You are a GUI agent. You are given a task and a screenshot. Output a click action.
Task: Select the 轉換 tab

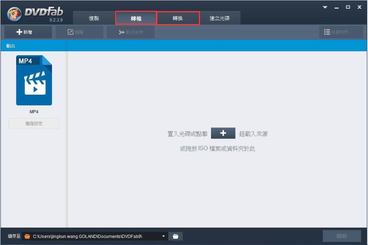click(178, 18)
